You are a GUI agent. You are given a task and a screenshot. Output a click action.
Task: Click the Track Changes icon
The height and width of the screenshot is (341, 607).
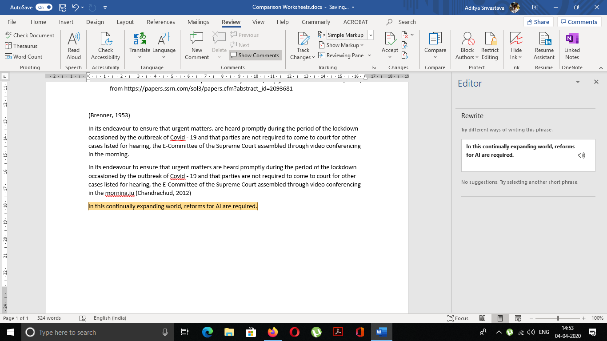tap(303, 39)
